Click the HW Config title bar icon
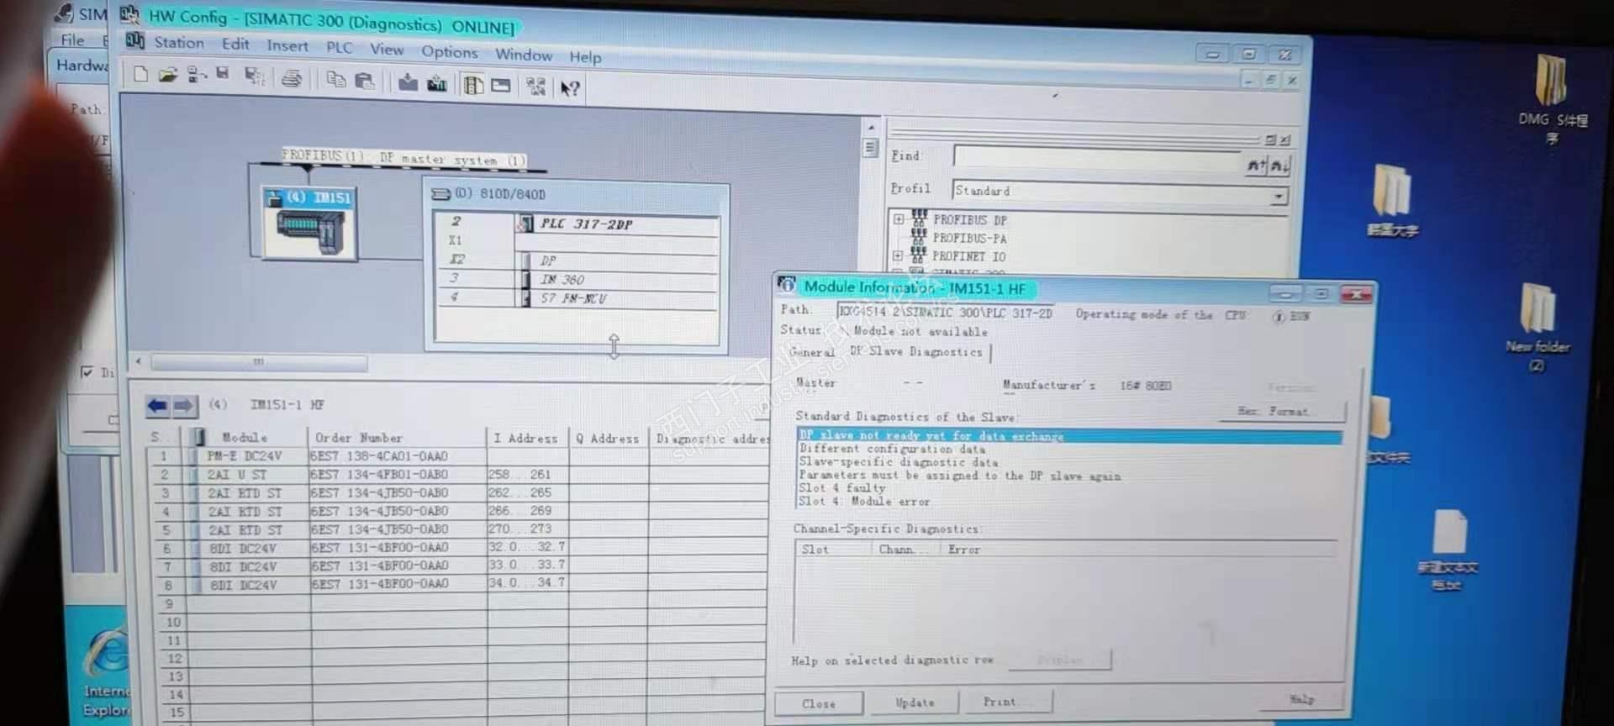The height and width of the screenshot is (726, 1614). (129, 14)
